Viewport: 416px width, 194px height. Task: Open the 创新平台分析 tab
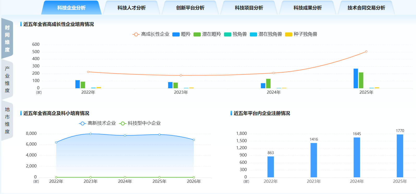pyautogui.click(x=190, y=8)
